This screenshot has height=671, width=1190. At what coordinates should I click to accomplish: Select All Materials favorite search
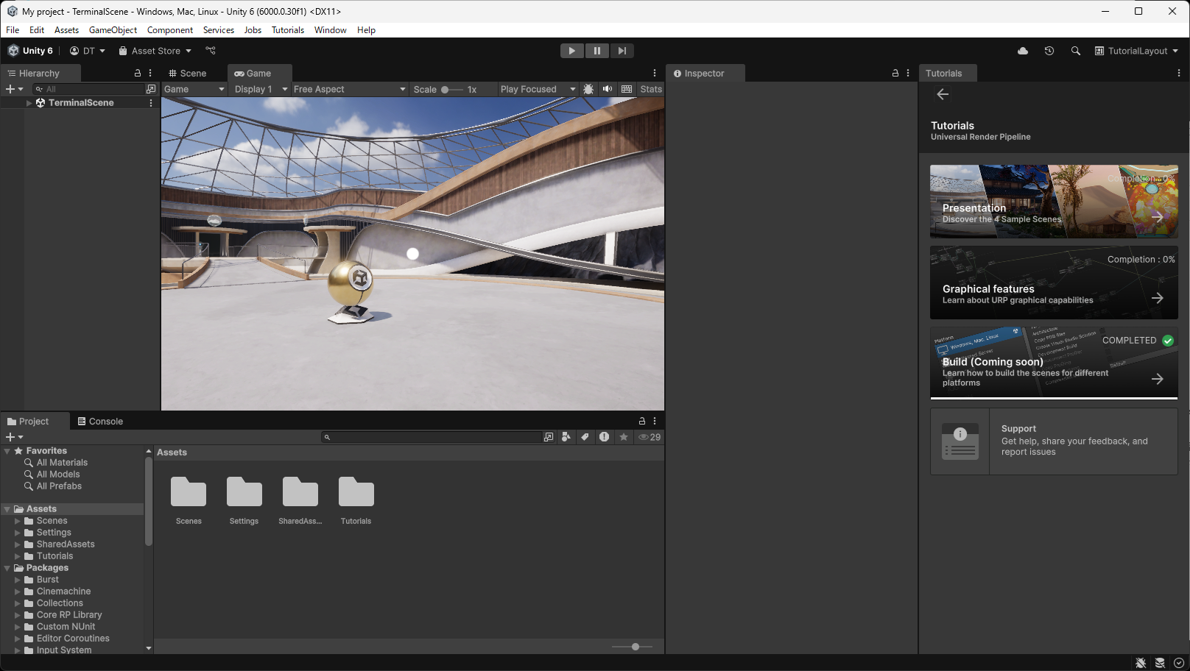click(62, 463)
